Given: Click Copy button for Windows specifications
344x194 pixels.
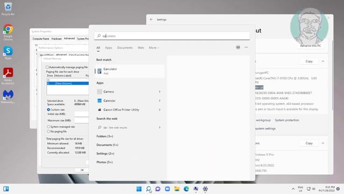Looking at the screenshot, I should click(x=309, y=143).
